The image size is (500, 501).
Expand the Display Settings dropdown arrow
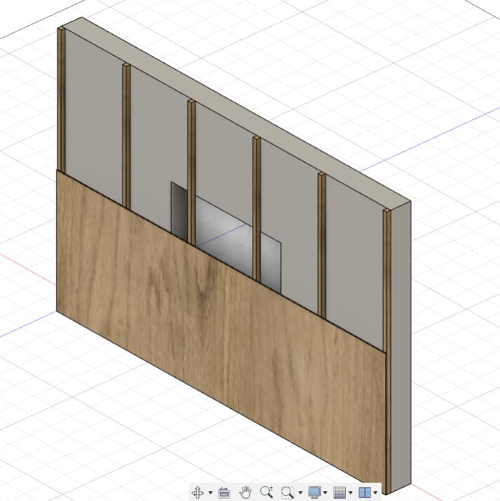pos(325,493)
